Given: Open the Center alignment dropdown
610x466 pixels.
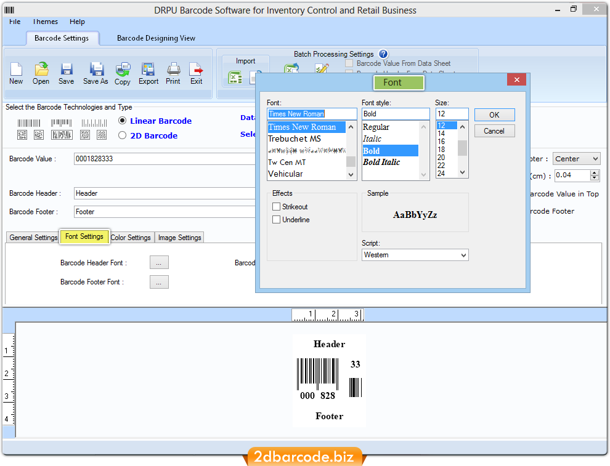Looking at the screenshot, I should click(x=577, y=159).
